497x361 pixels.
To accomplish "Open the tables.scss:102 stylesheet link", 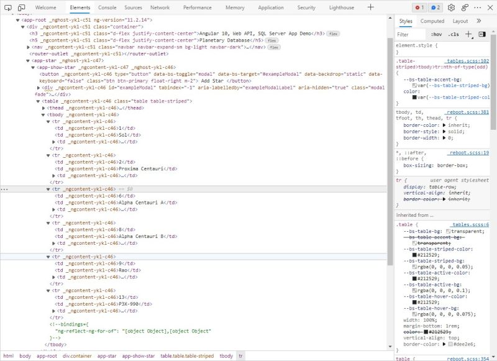I will pos(468,62).
